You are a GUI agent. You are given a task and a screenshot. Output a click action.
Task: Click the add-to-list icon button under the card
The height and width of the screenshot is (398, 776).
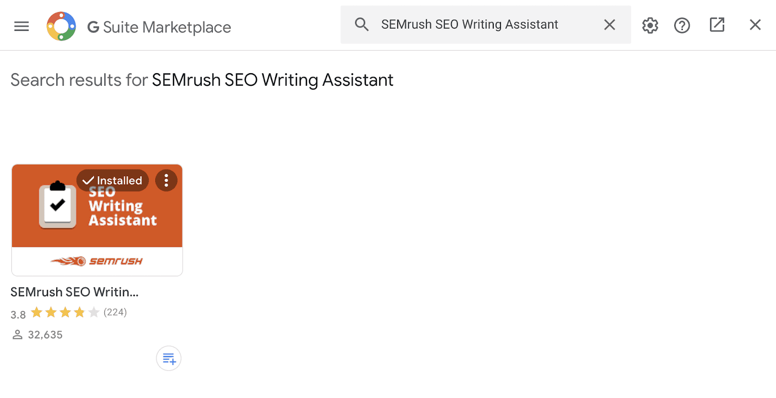coord(169,359)
